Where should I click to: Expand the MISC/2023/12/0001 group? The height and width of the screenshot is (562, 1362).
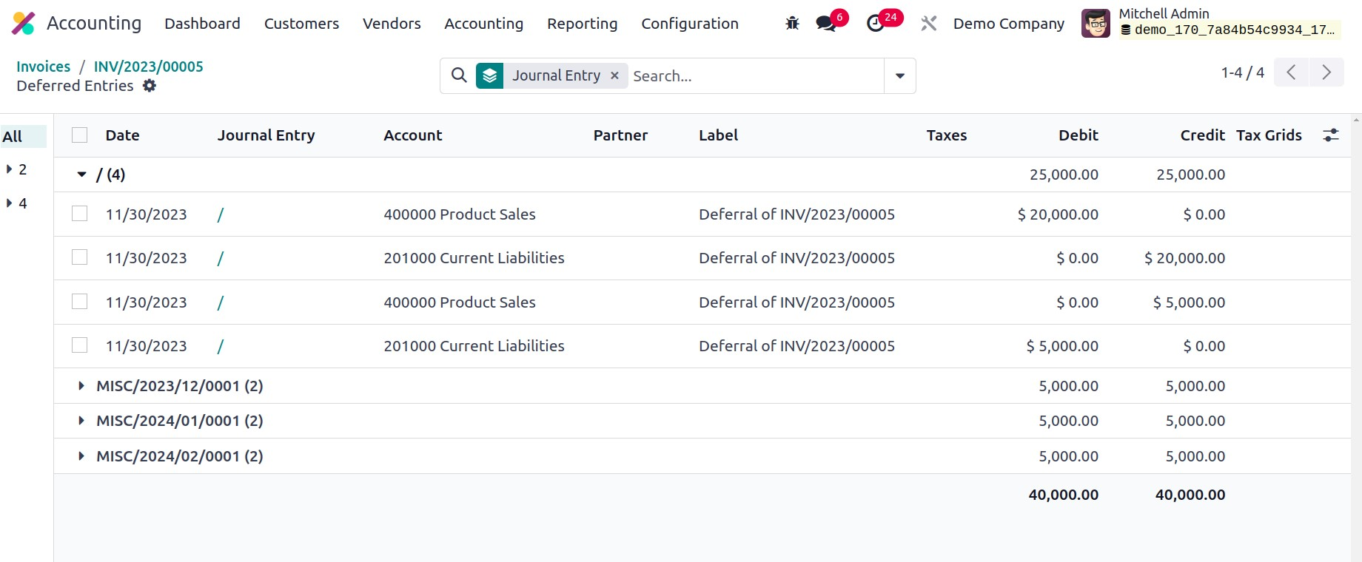[x=81, y=386]
